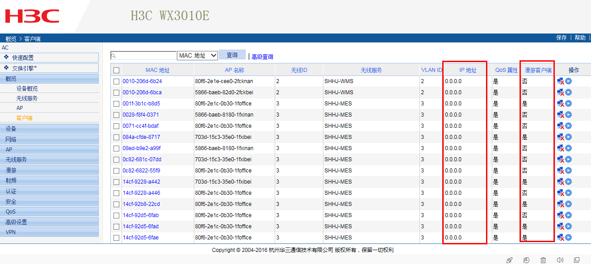Check the box for 0010-206d-6bca
The image size is (591, 264).
[117, 92]
